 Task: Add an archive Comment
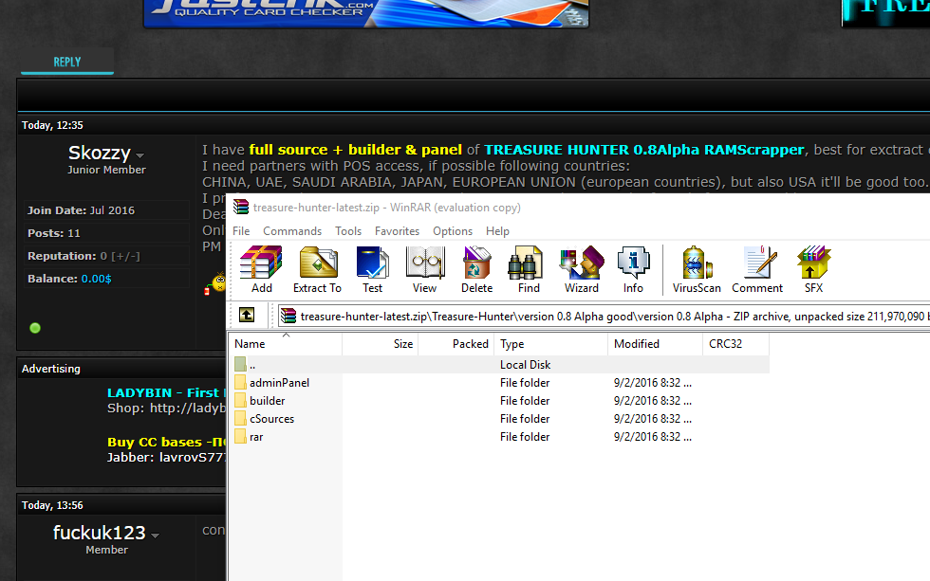tap(757, 269)
